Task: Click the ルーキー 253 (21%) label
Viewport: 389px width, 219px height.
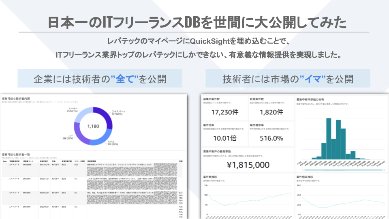Action: [72, 110]
